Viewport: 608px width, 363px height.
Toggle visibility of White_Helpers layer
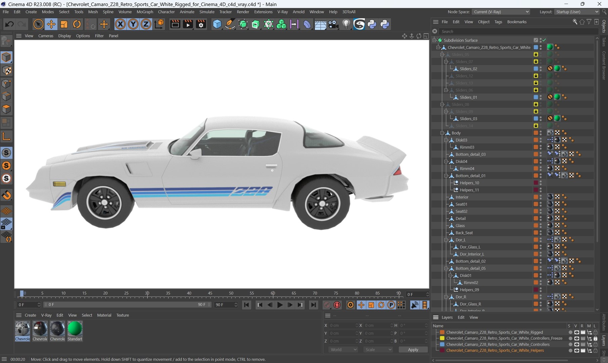pos(577,351)
